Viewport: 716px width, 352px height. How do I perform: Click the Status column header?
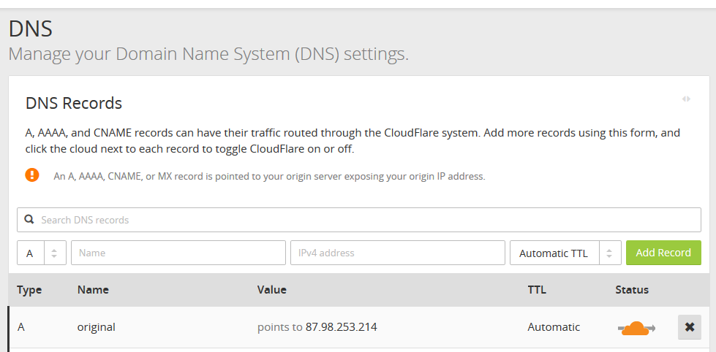pos(632,290)
